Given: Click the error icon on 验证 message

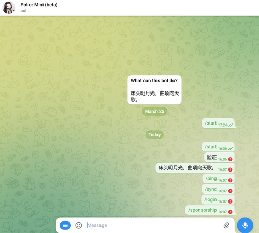Looking at the screenshot, I should [x=230, y=159].
